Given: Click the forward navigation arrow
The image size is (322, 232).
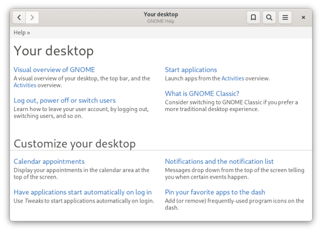Looking at the screenshot, I should (32, 18).
